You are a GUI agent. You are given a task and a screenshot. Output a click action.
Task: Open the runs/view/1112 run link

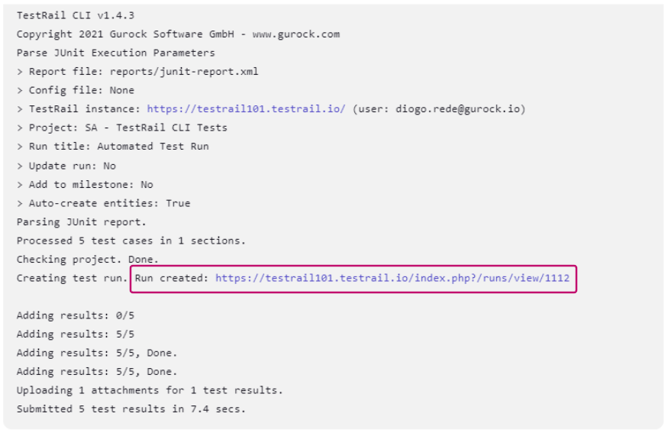click(x=392, y=279)
